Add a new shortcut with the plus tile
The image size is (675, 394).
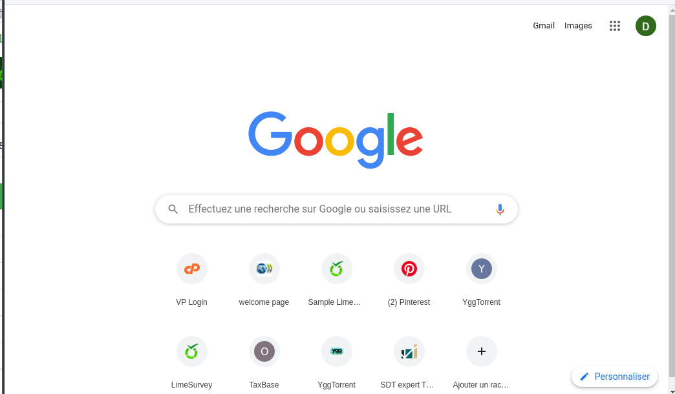coord(482,351)
